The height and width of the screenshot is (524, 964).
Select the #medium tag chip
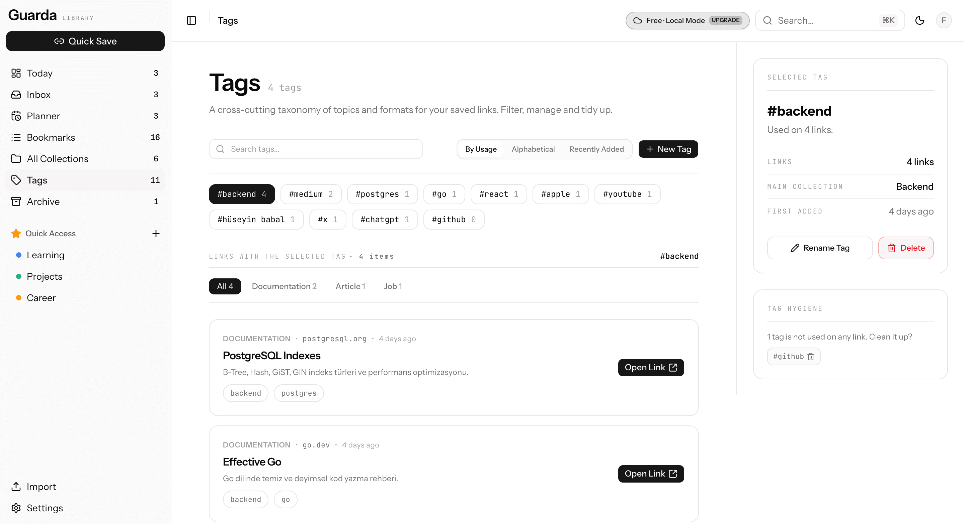(x=311, y=194)
